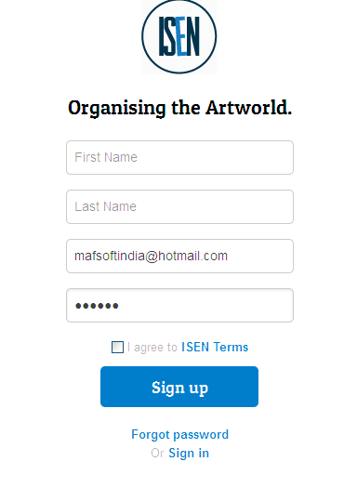Click the blue letter E in the ISEN logo
Image resolution: width=344 pixels, height=501 pixels.
click(181, 36)
